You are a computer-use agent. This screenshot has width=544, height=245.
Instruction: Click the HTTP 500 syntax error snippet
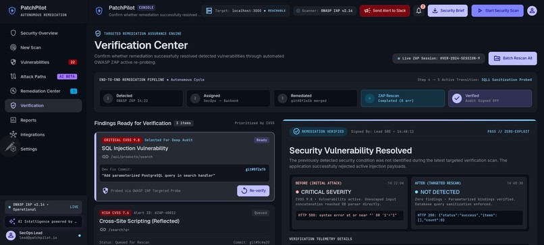click(x=350, y=215)
